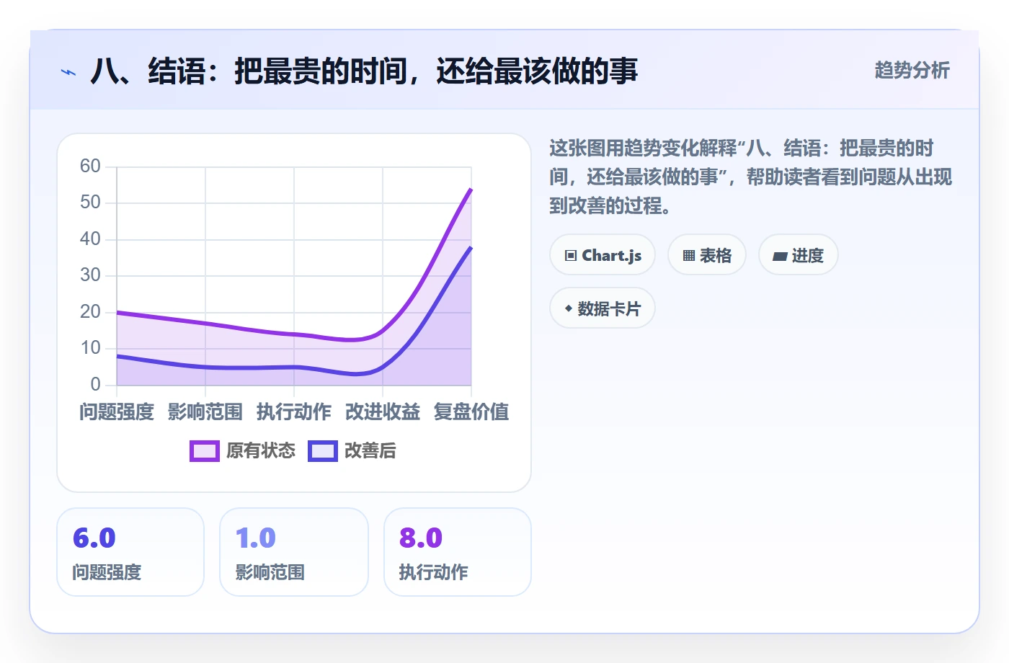Click the lightning icon beside the title
1009x663 pixels.
tap(68, 72)
